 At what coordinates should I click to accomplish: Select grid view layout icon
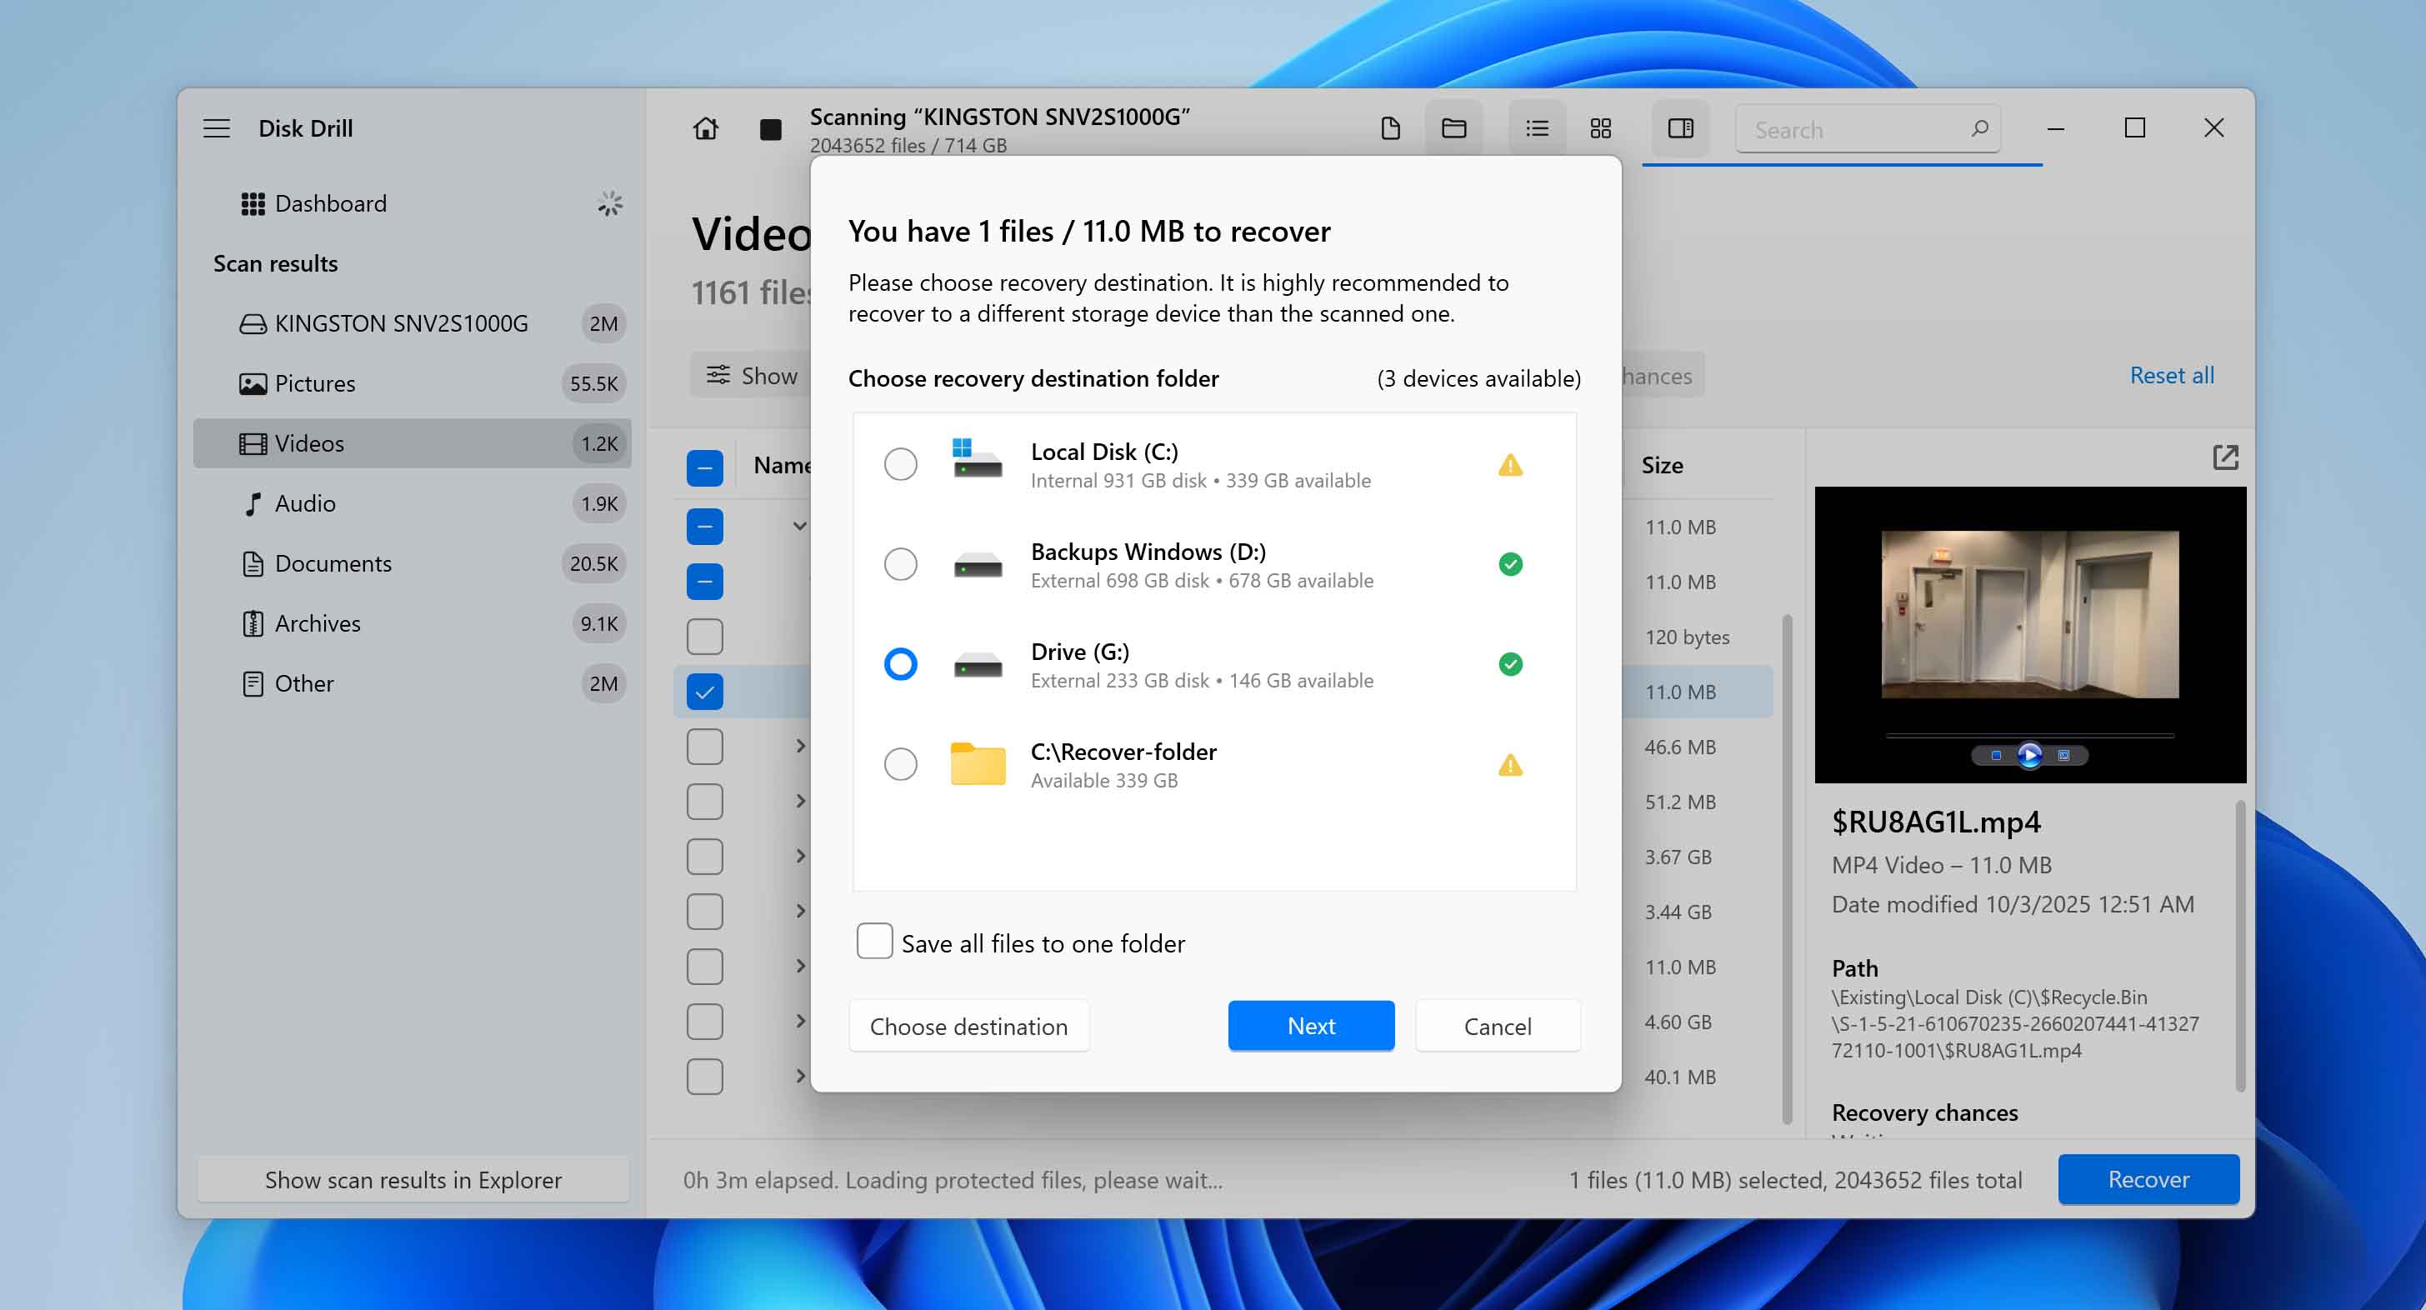pos(1600,129)
